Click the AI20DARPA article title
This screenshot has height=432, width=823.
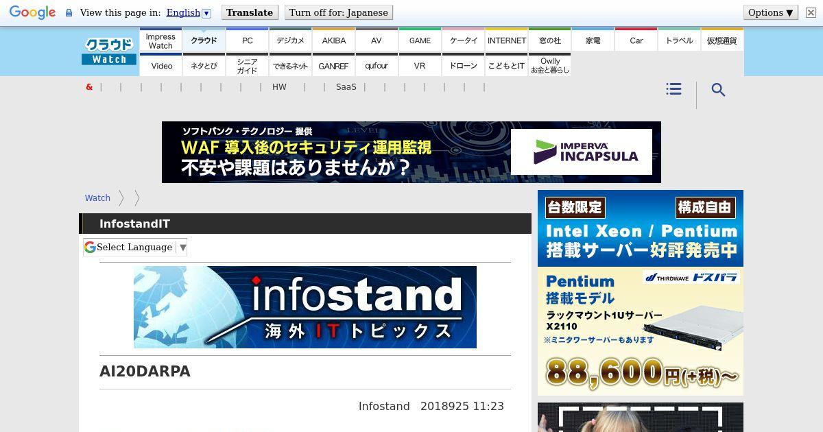(145, 372)
